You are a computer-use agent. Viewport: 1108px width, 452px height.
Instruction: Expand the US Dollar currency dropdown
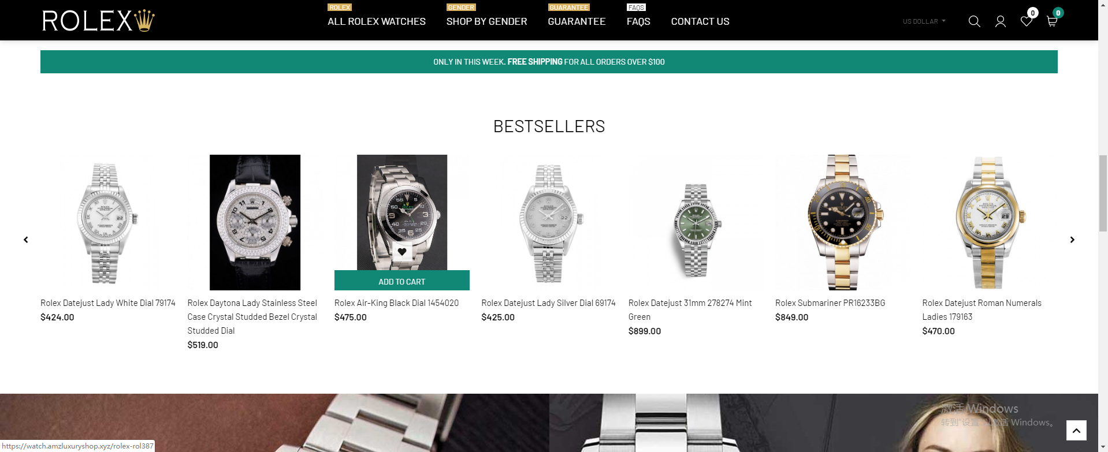click(x=924, y=21)
